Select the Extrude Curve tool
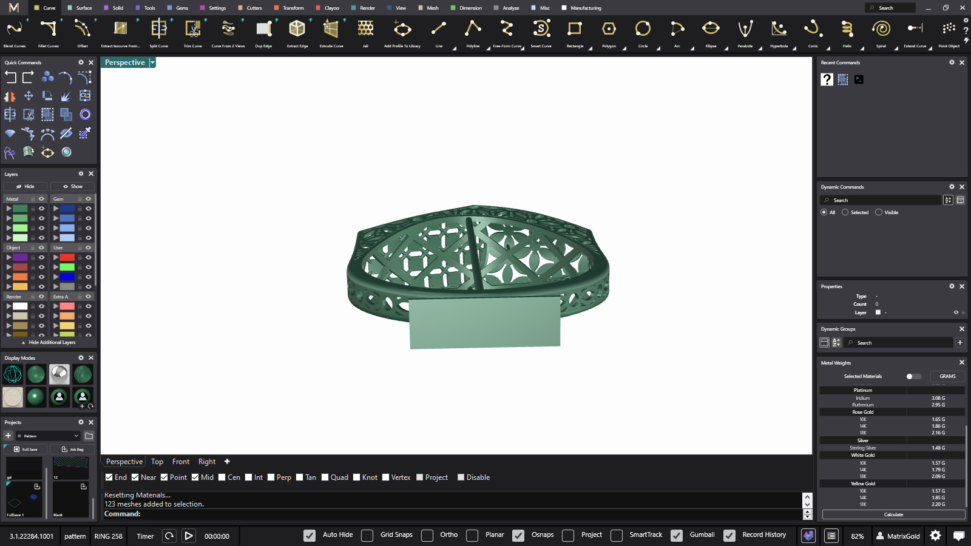The width and height of the screenshot is (971, 546). [x=331, y=32]
